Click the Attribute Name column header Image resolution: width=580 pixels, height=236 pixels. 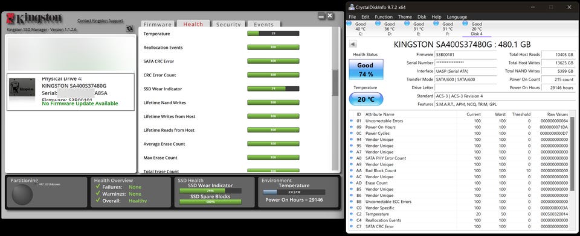coord(379,114)
